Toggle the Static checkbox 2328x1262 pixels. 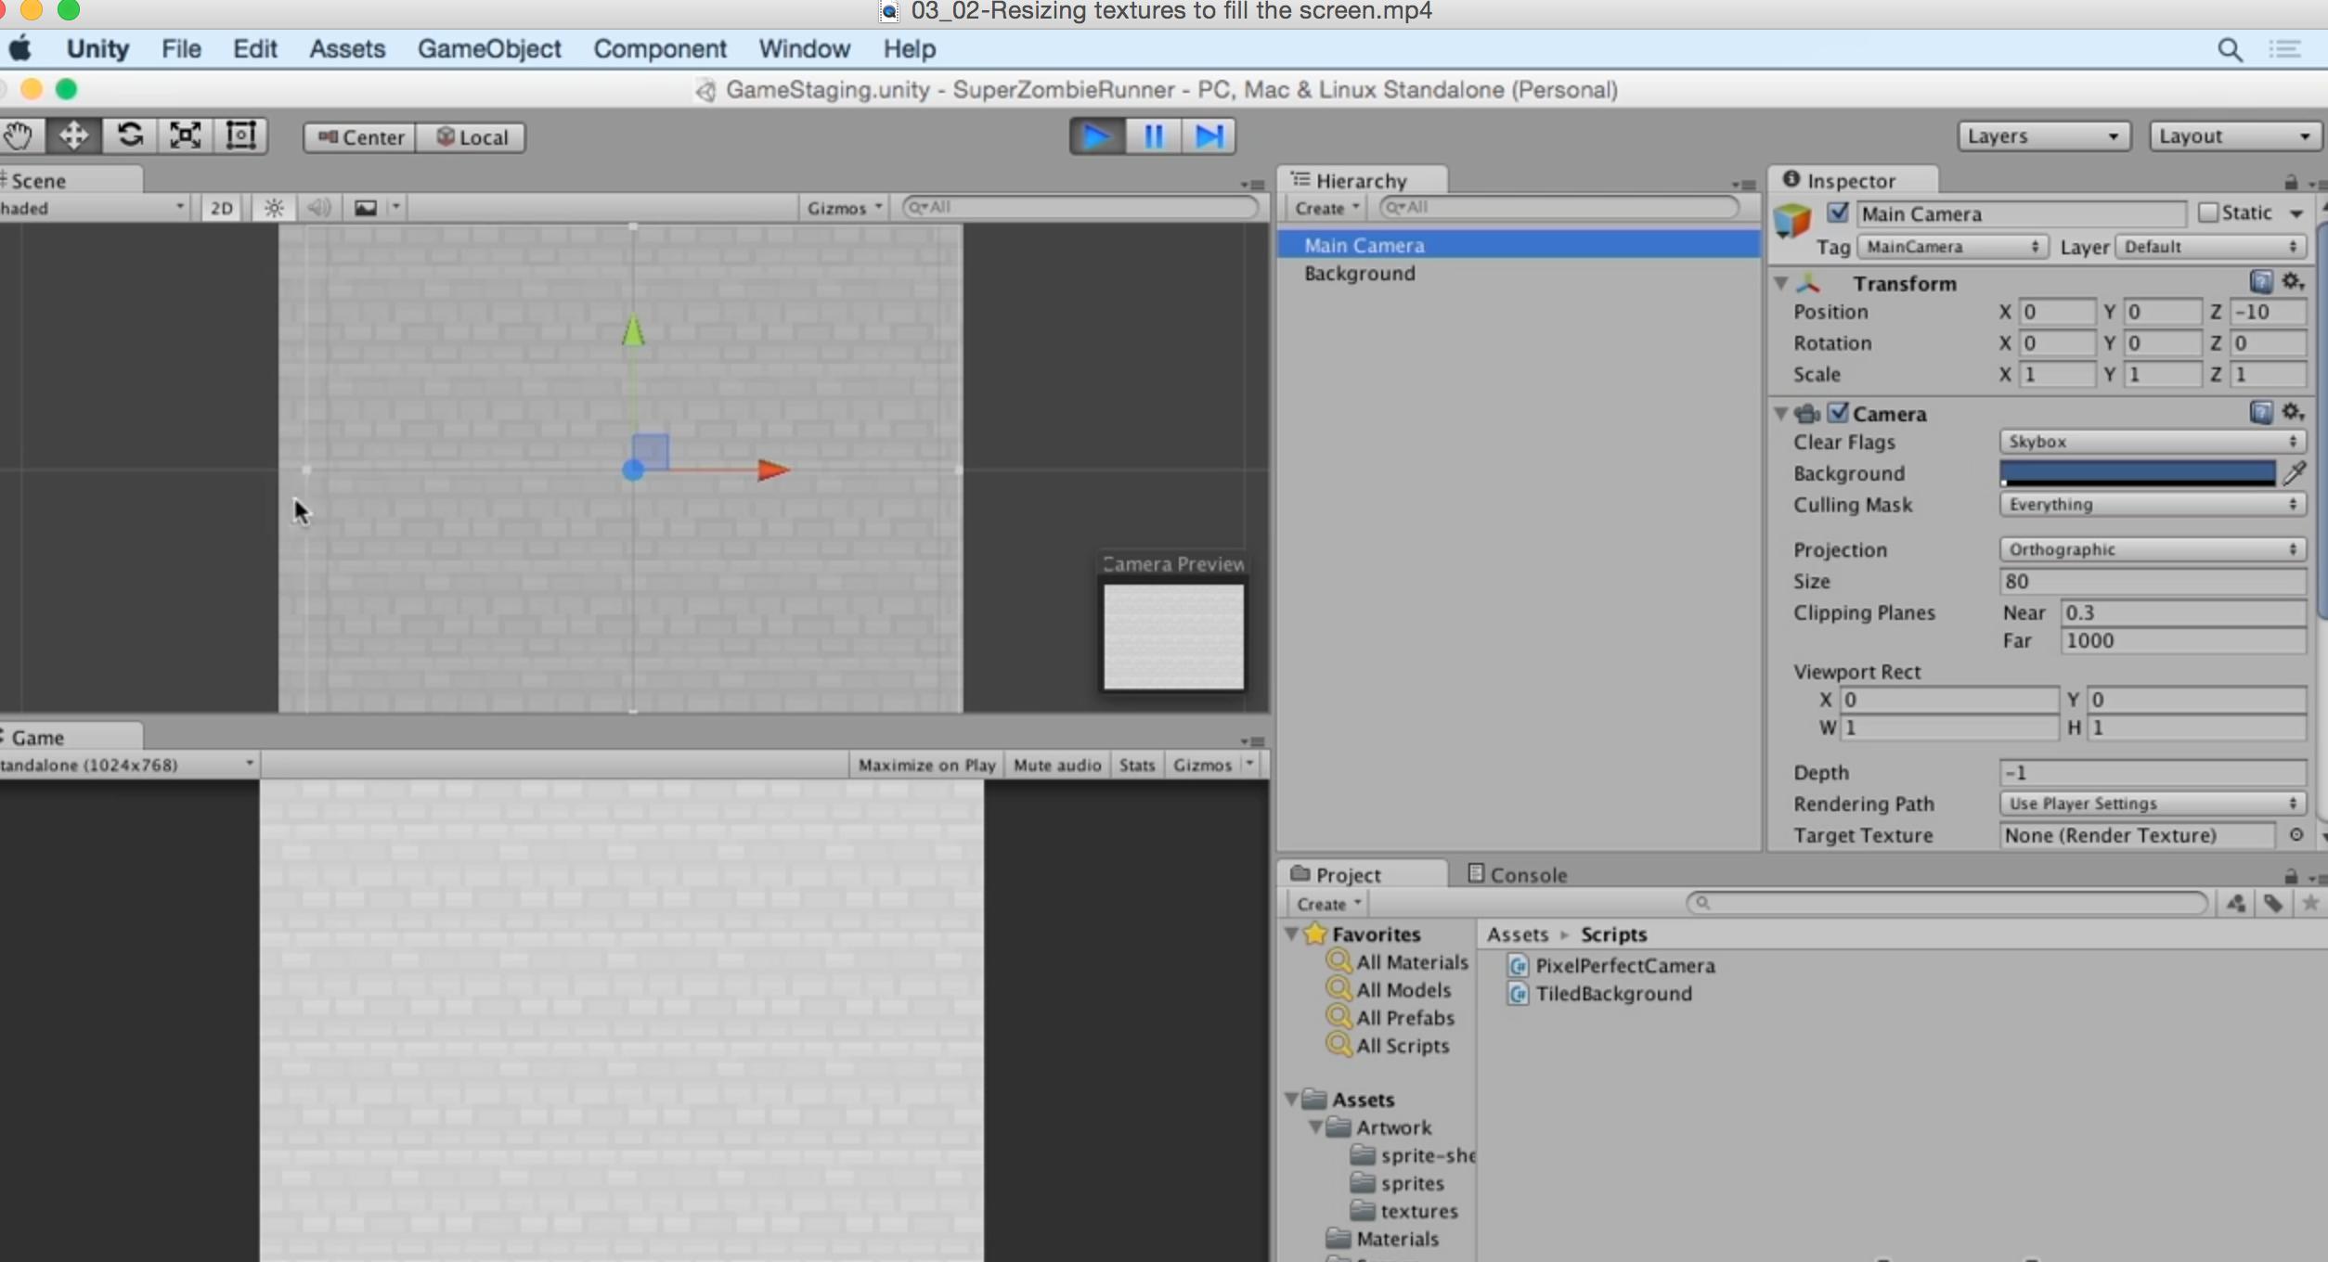[x=2209, y=213]
